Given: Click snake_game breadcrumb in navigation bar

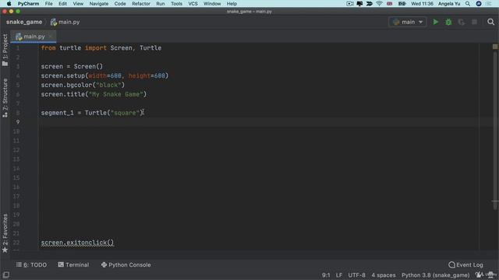Looking at the screenshot, I should 24,22.
